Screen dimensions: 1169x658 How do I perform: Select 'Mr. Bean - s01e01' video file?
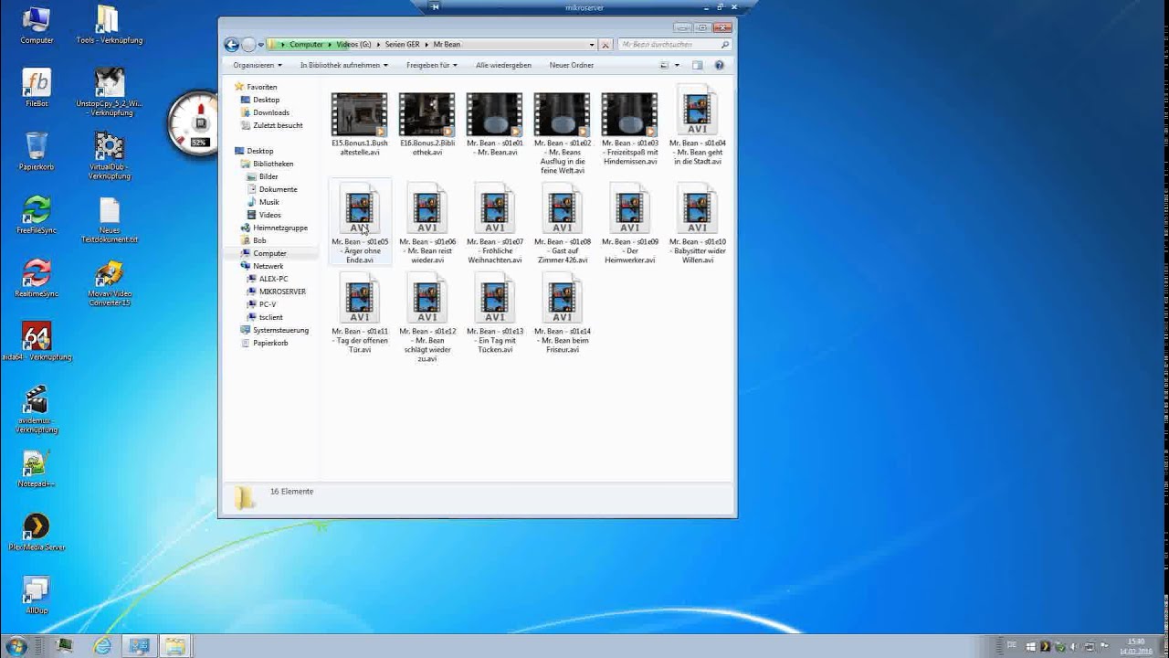(x=495, y=123)
